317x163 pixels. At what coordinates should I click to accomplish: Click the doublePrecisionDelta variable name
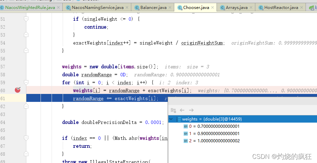point(109,122)
